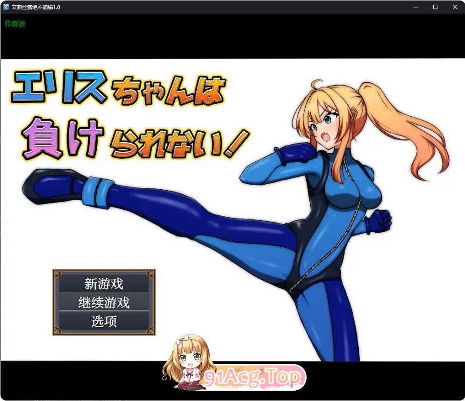Image resolution: width=465 pixels, height=401 pixels.
Task: Open the 选项 options menu entry
Action: click(104, 321)
